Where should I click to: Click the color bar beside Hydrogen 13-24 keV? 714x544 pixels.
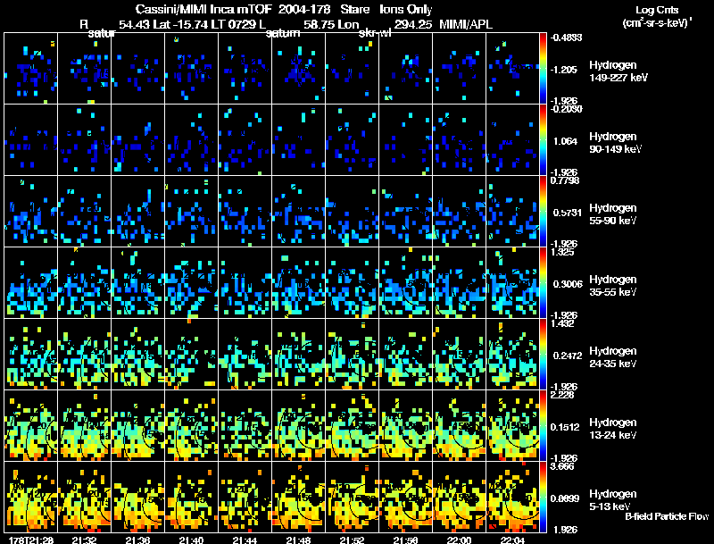point(543,426)
